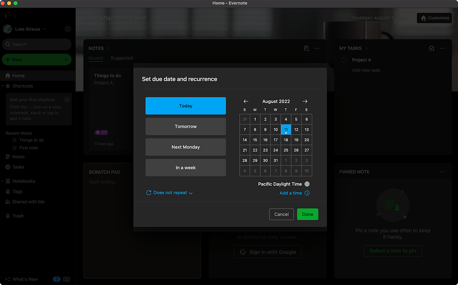Switch to the Suggested notes tab
The image size is (458, 285).
point(122,58)
